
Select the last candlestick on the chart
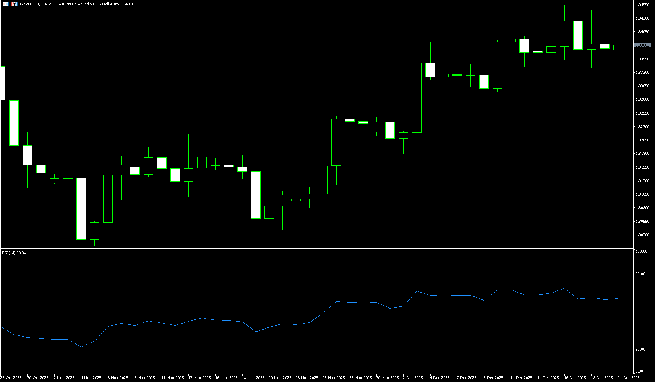click(x=618, y=47)
